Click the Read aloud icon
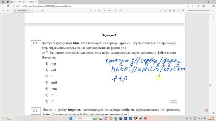 point(43,10)
